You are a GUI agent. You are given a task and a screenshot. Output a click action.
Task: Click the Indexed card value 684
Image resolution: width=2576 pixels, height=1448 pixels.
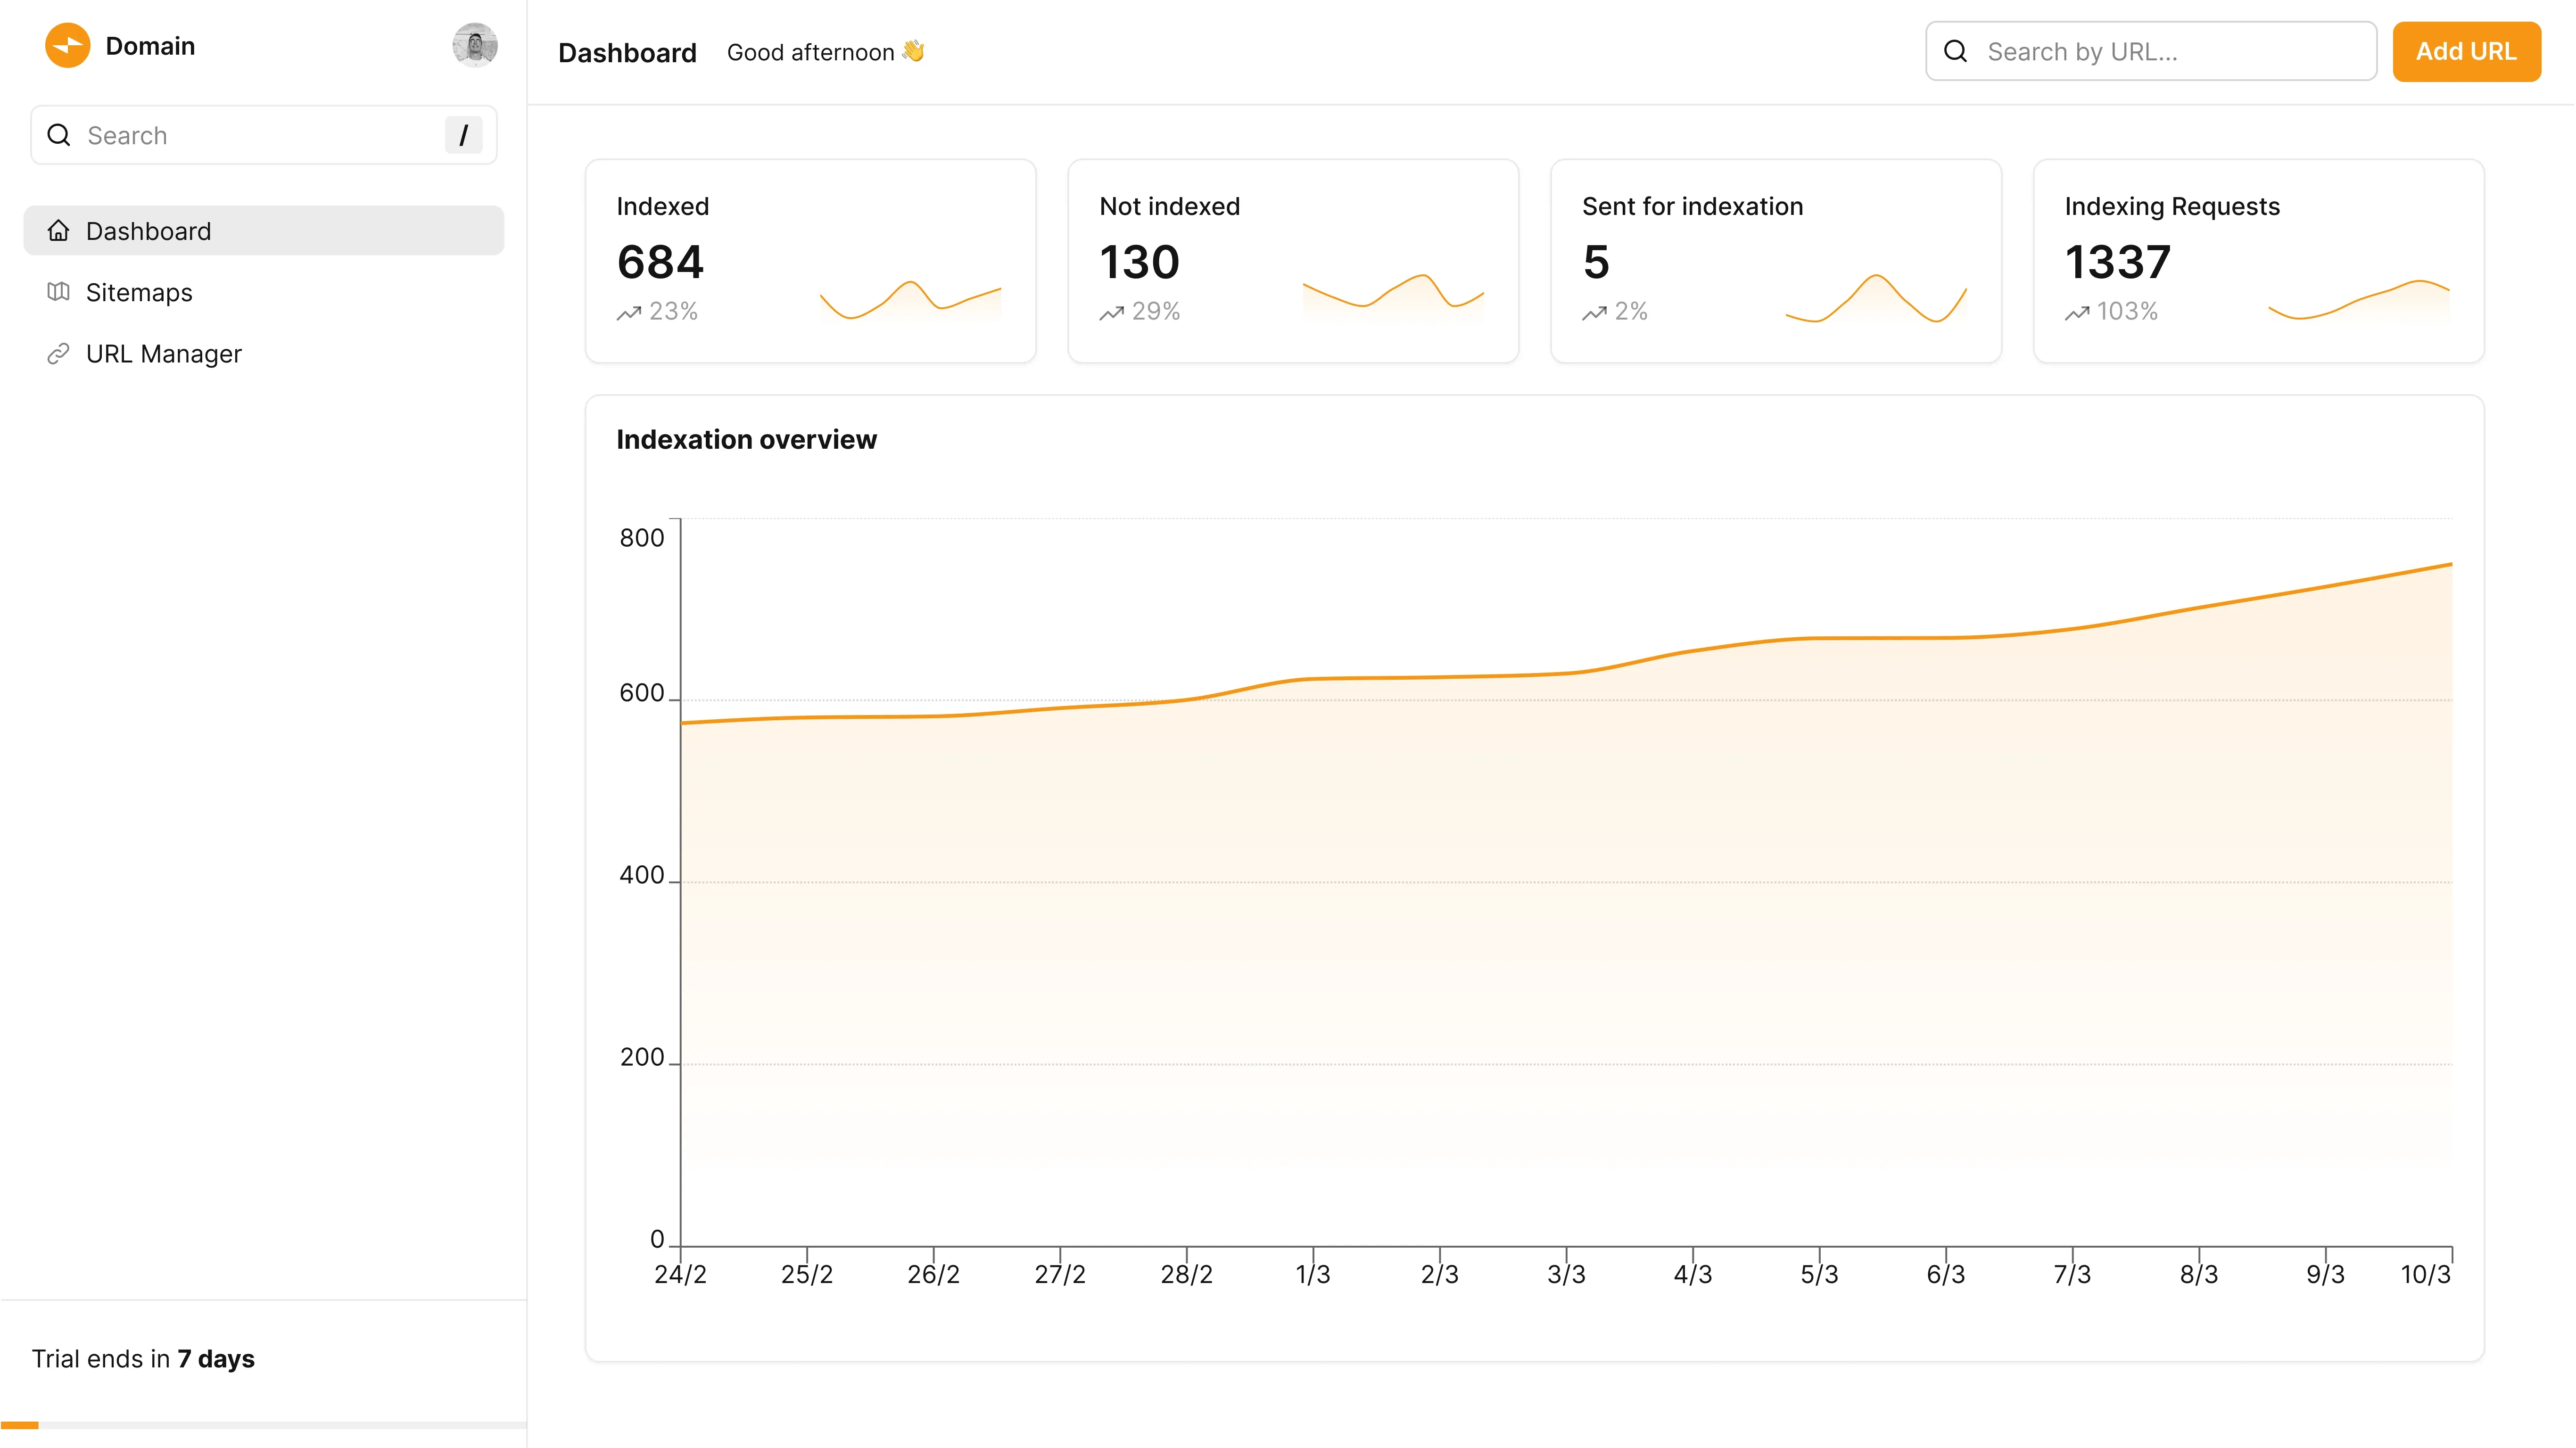click(660, 262)
